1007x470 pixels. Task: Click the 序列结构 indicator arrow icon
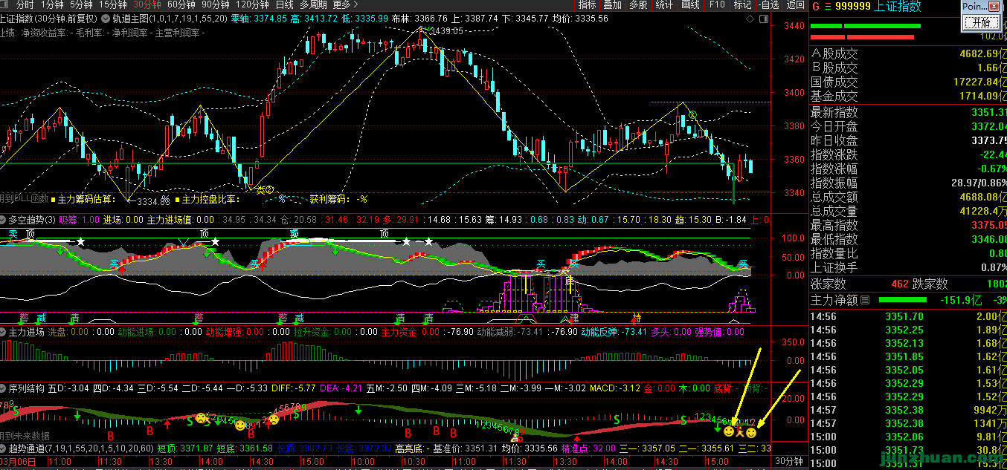pyautogui.click(x=3, y=388)
